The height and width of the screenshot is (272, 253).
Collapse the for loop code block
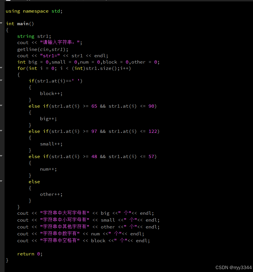pos(1,68)
